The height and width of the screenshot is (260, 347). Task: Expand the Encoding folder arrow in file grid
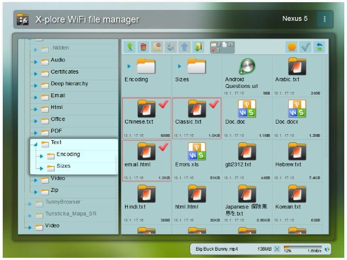[x=129, y=66]
